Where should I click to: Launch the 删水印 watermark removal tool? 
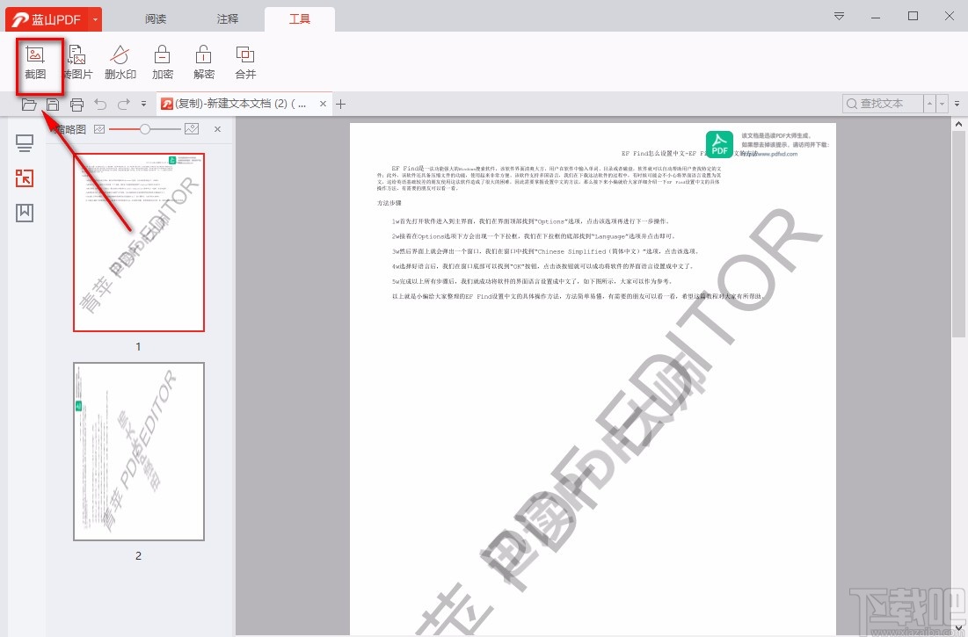tap(120, 62)
